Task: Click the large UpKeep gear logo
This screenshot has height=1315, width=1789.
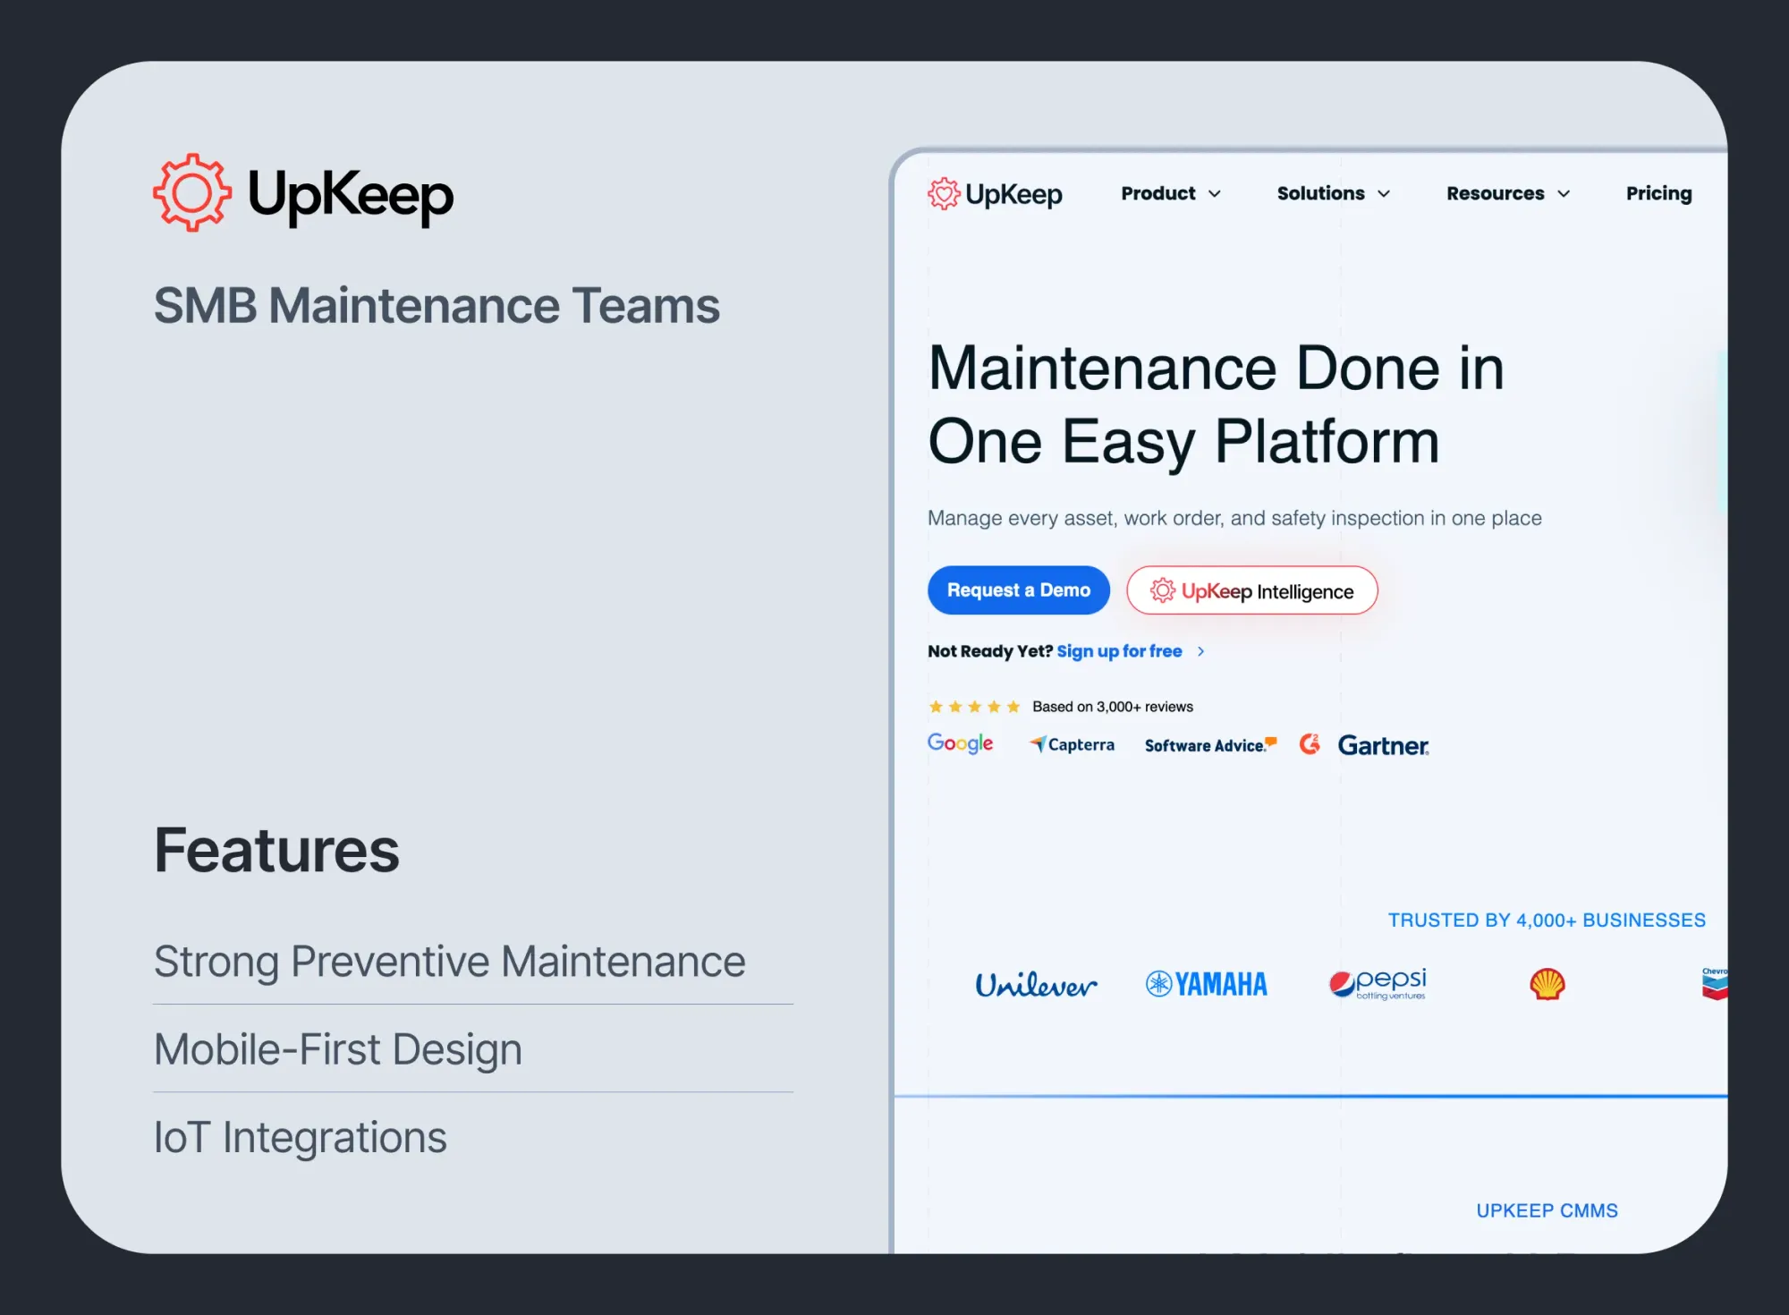Action: [192, 193]
